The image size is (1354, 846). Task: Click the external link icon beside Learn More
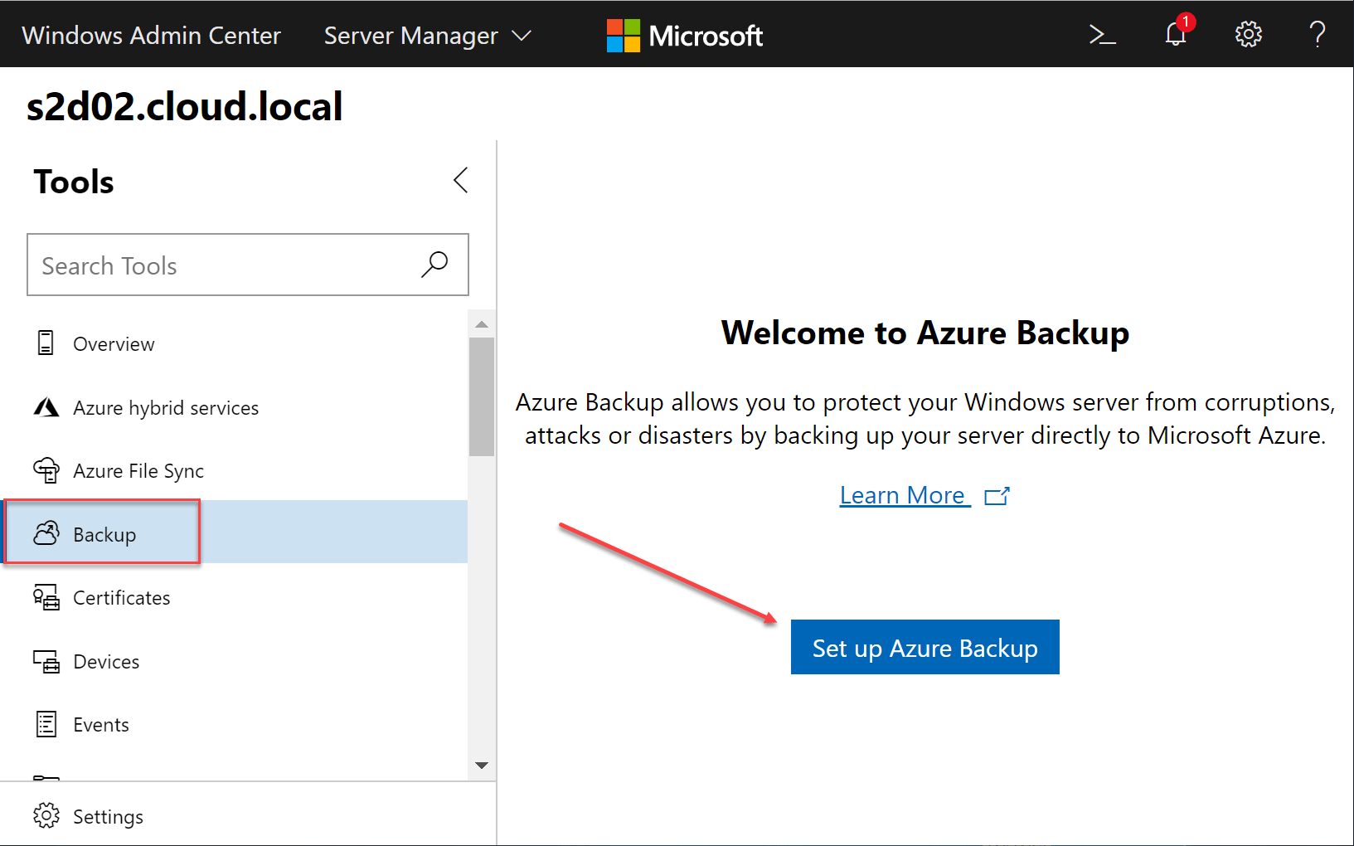pyautogui.click(x=997, y=496)
